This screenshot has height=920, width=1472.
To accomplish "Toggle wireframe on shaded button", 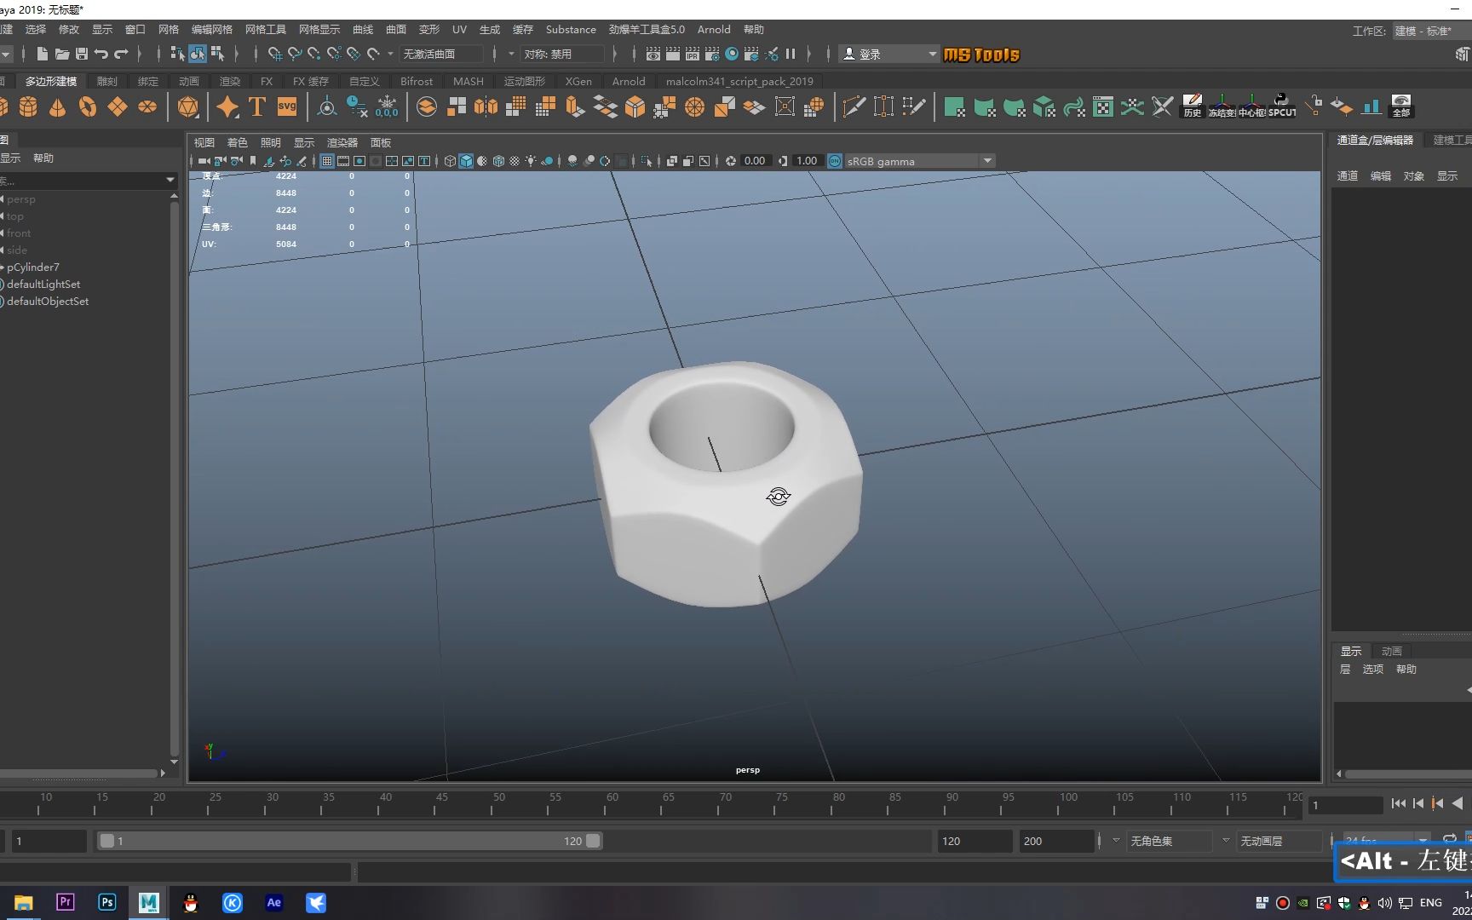I will [498, 161].
